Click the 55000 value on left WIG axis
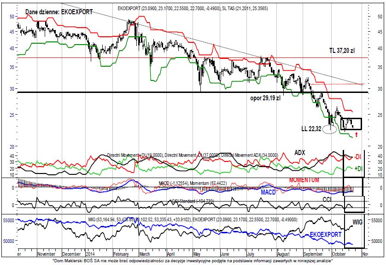Image resolution: width=386 pixels, height=265 pixels. [x=9, y=220]
